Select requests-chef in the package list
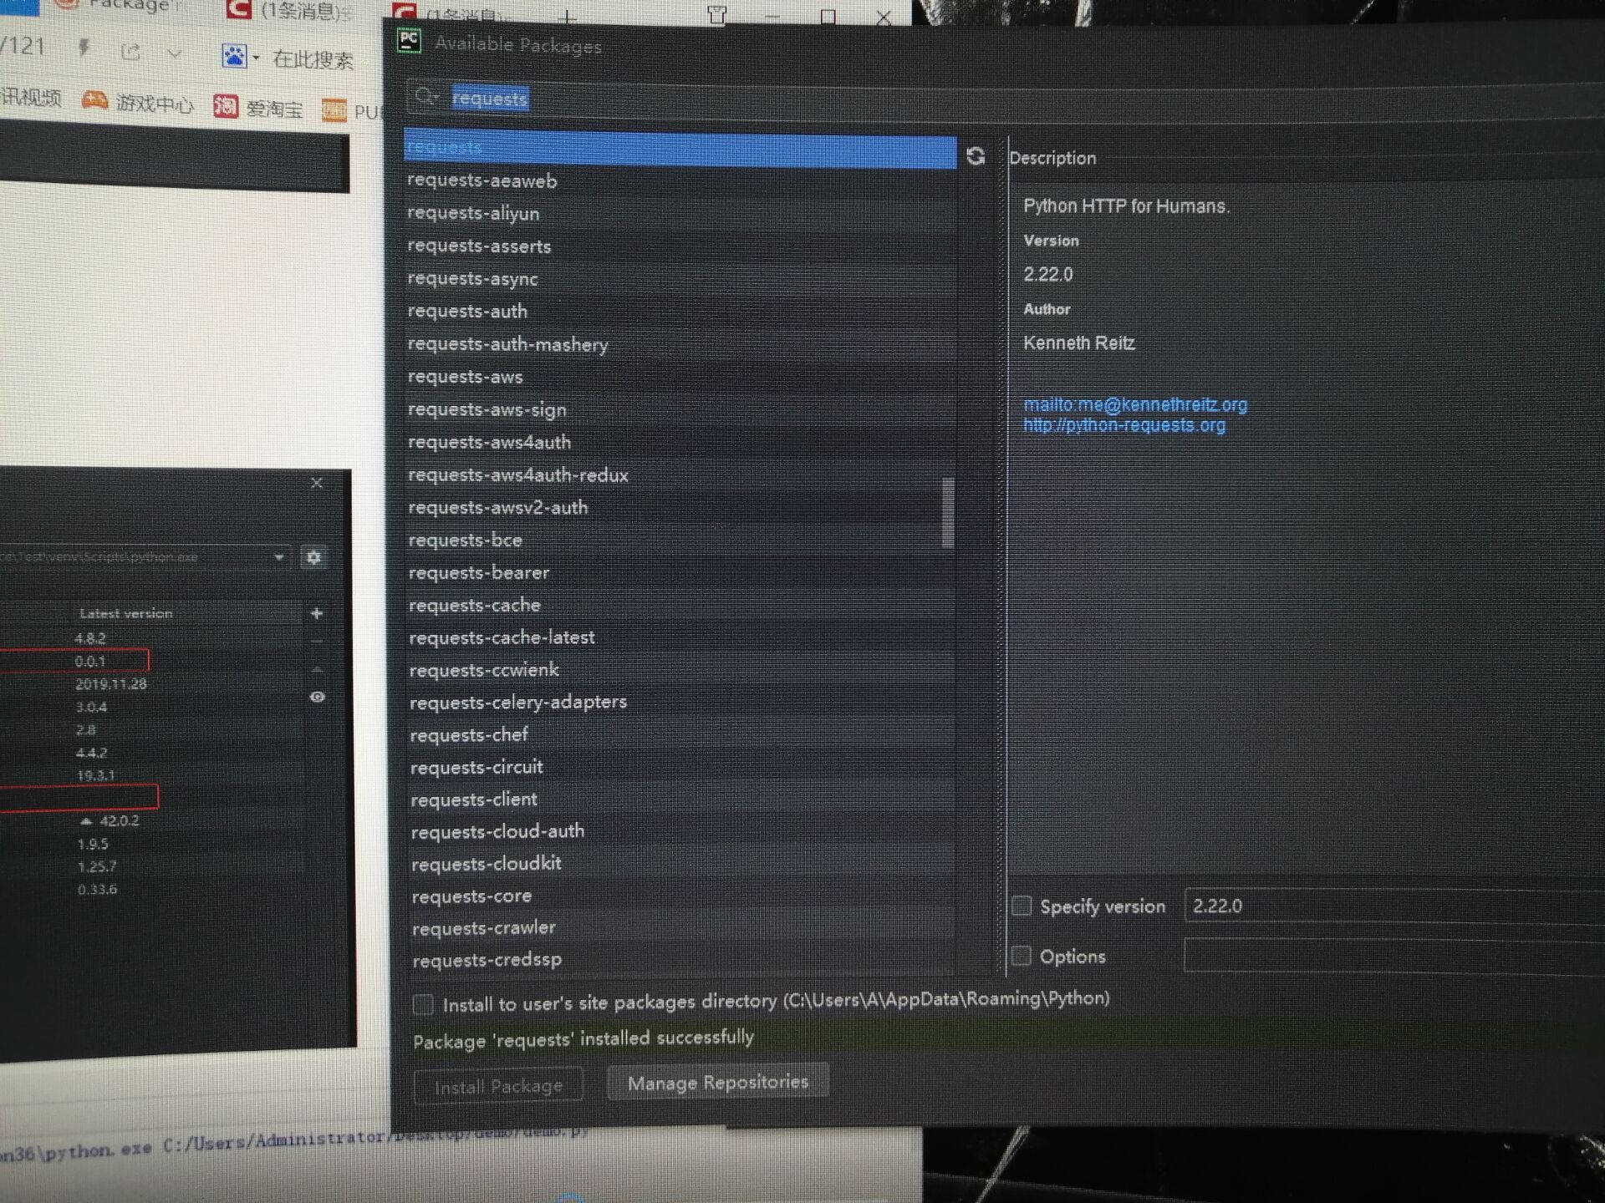This screenshot has width=1605, height=1203. tap(680, 735)
